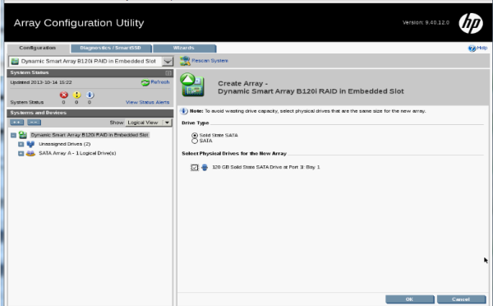This screenshot has width=493, height=306.
Task: Select SATA Array A - 1 Logical Drive(s)
Action: [77, 153]
